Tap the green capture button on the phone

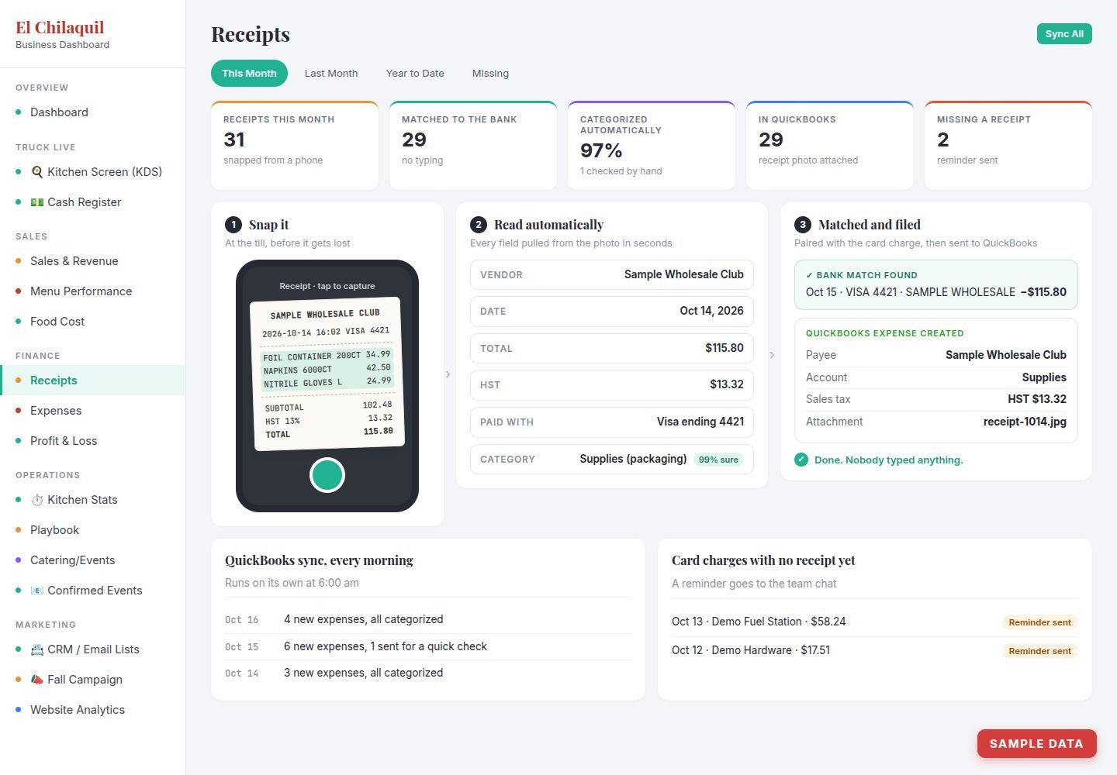(327, 475)
